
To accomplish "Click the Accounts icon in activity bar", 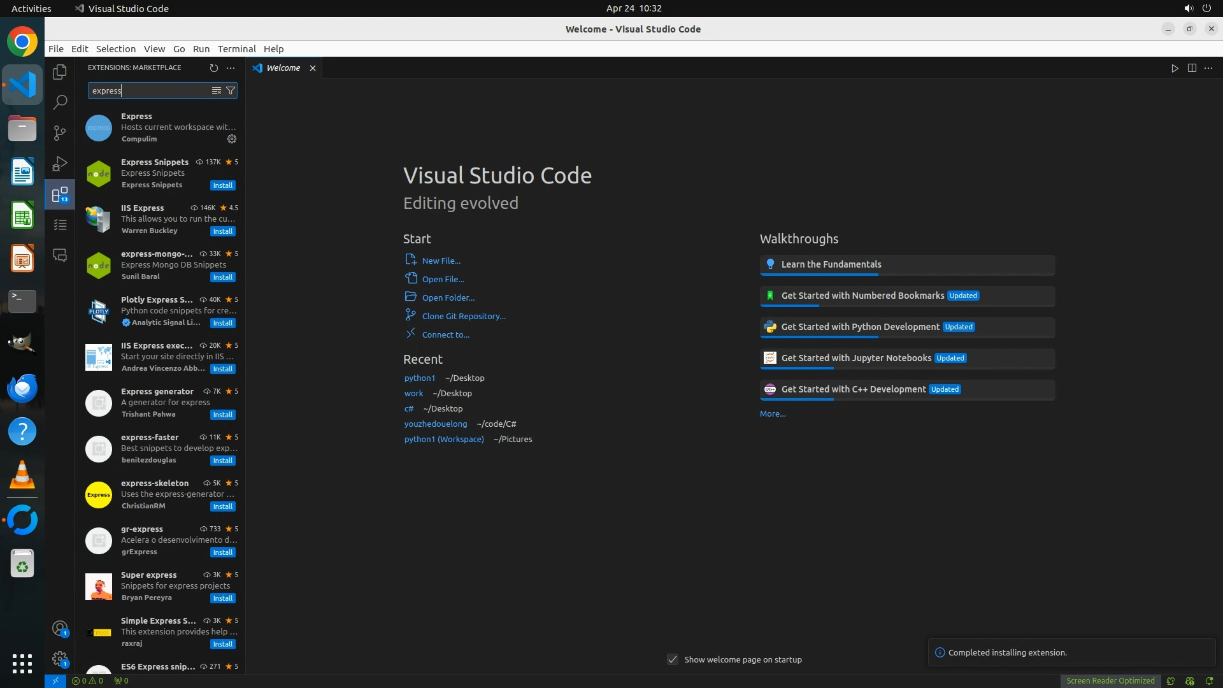I will click(60, 629).
